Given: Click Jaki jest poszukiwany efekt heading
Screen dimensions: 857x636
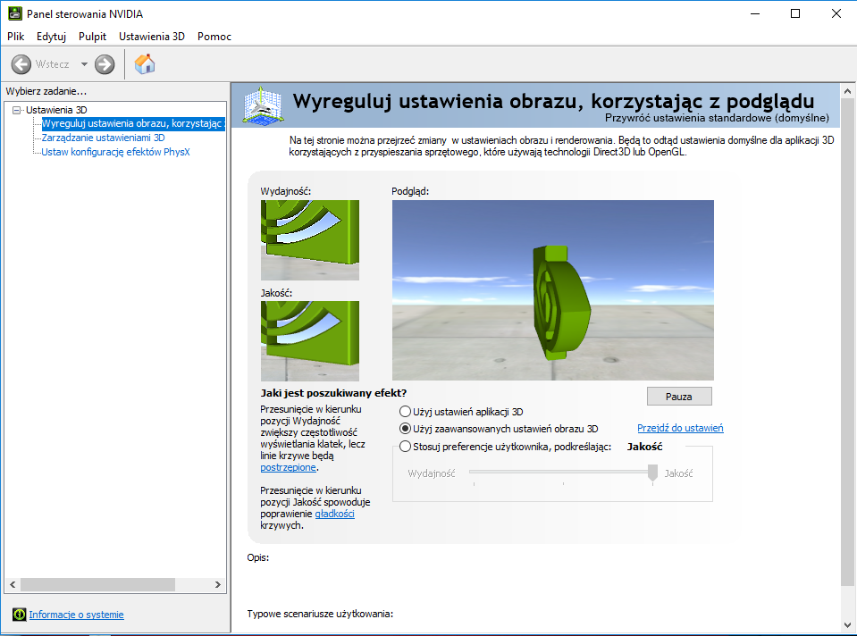Looking at the screenshot, I should (333, 393).
